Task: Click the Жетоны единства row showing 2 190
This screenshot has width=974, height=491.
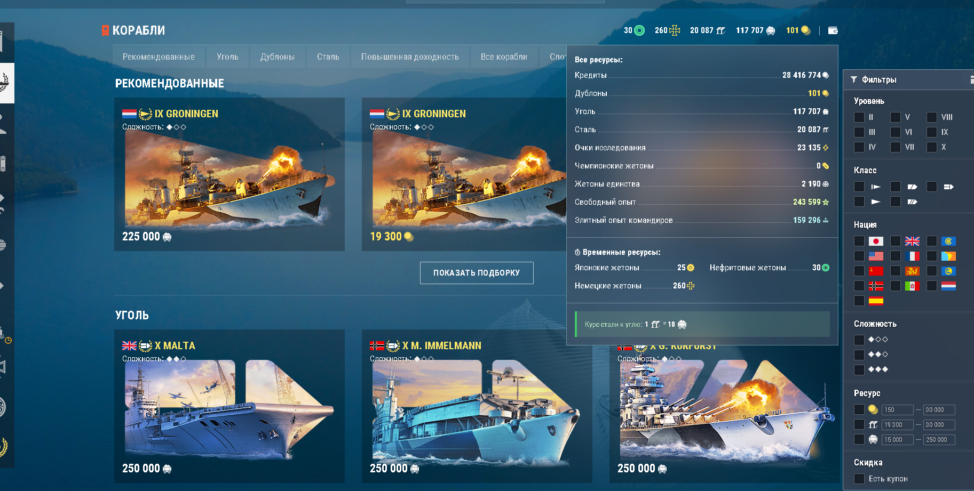Action: 702,184
